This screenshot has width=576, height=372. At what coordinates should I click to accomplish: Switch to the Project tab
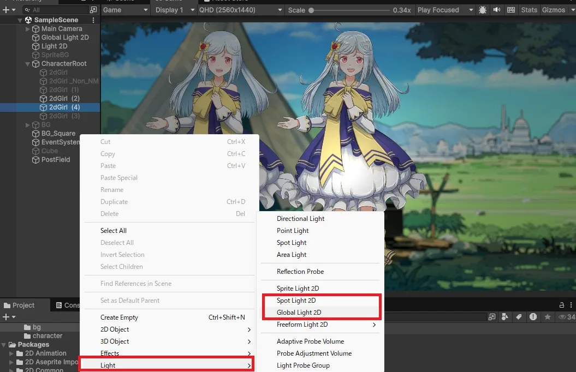(x=19, y=305)
